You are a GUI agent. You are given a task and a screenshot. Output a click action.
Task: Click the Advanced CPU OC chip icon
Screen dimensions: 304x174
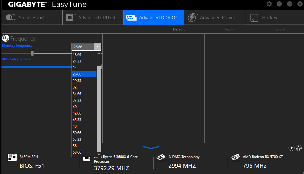[70, 17]
